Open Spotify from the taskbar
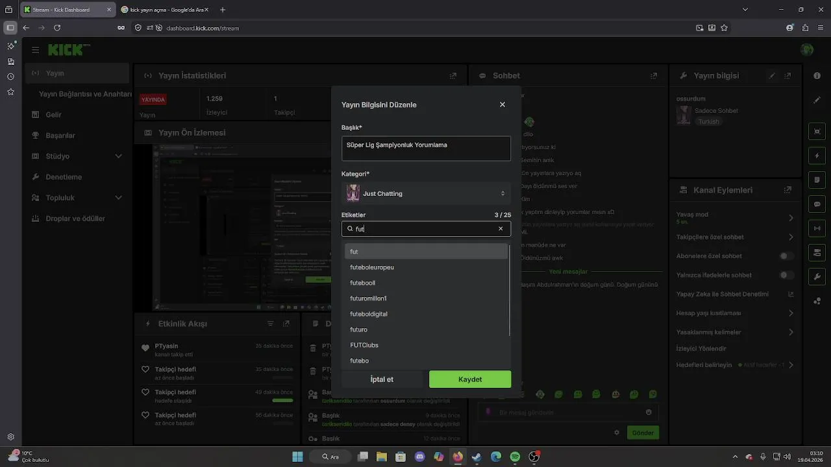Screen dimensions: 831x467 [x=515, y=457]
